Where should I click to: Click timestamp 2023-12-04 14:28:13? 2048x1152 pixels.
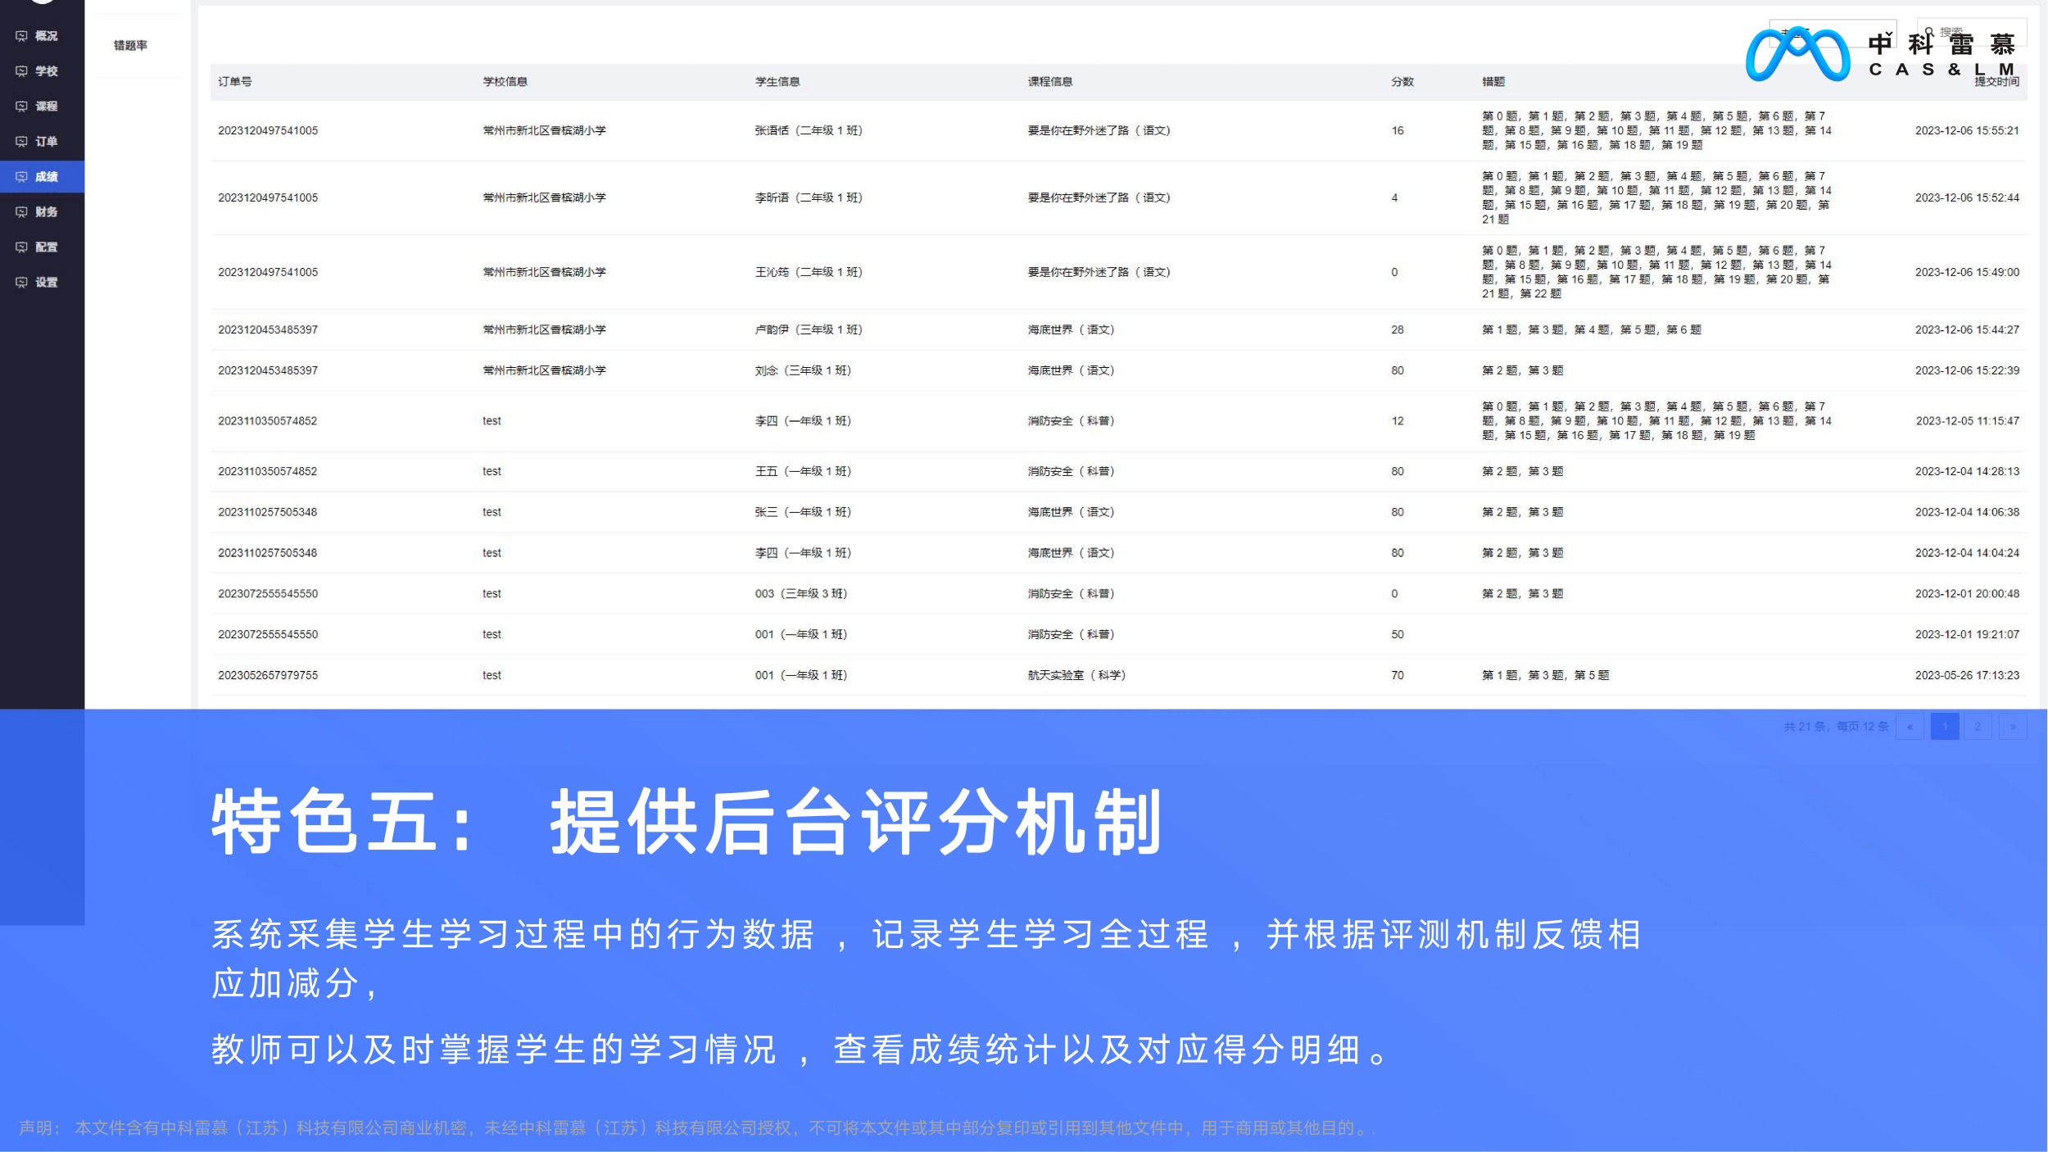click(x=1967, y=472)
